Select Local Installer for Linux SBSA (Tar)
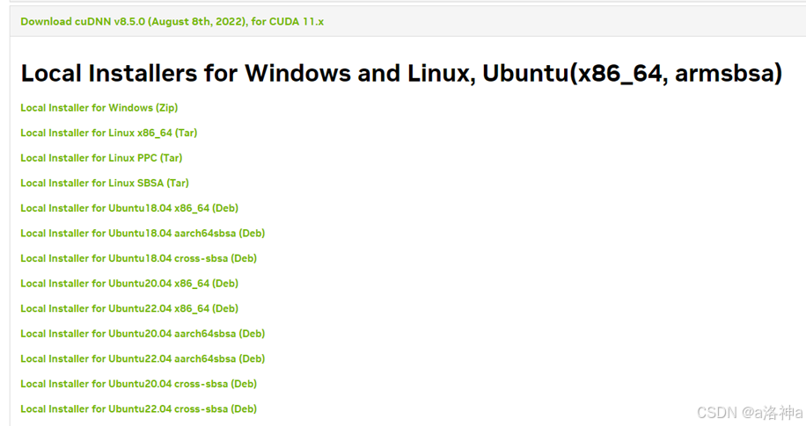Image resolution: width=806 pixels, height=426 pixels. (105, 184)
